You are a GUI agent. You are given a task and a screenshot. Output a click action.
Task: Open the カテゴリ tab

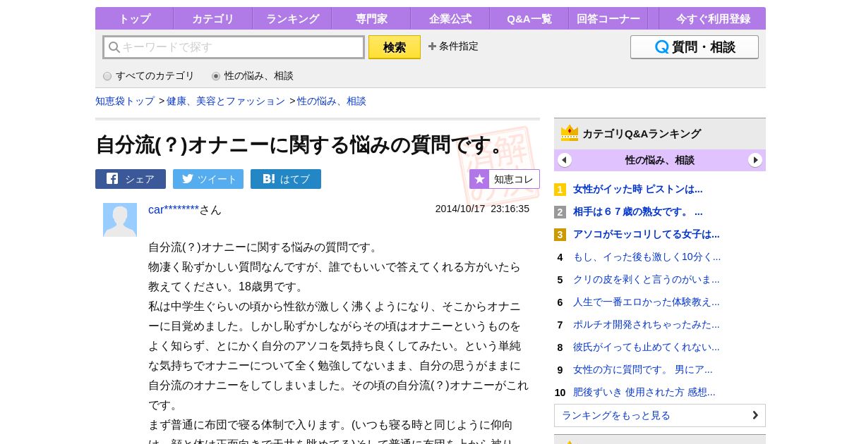(212, 19)
